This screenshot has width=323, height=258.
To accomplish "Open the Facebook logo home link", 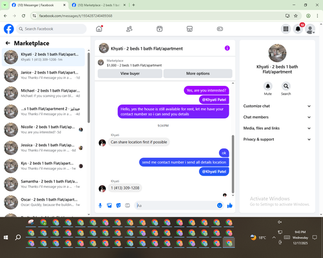I will pos(9,29).
